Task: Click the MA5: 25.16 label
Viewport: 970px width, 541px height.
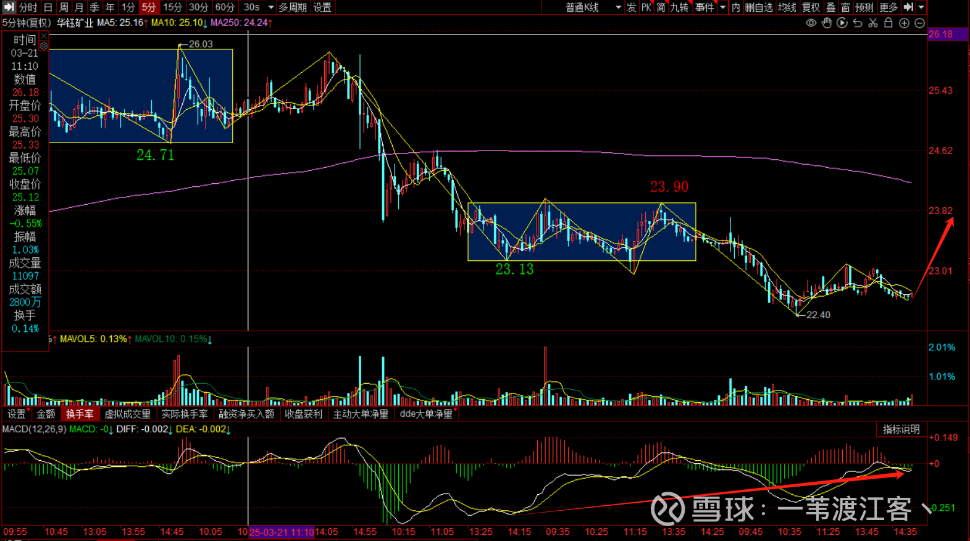Action: click(x=122, y=23)
